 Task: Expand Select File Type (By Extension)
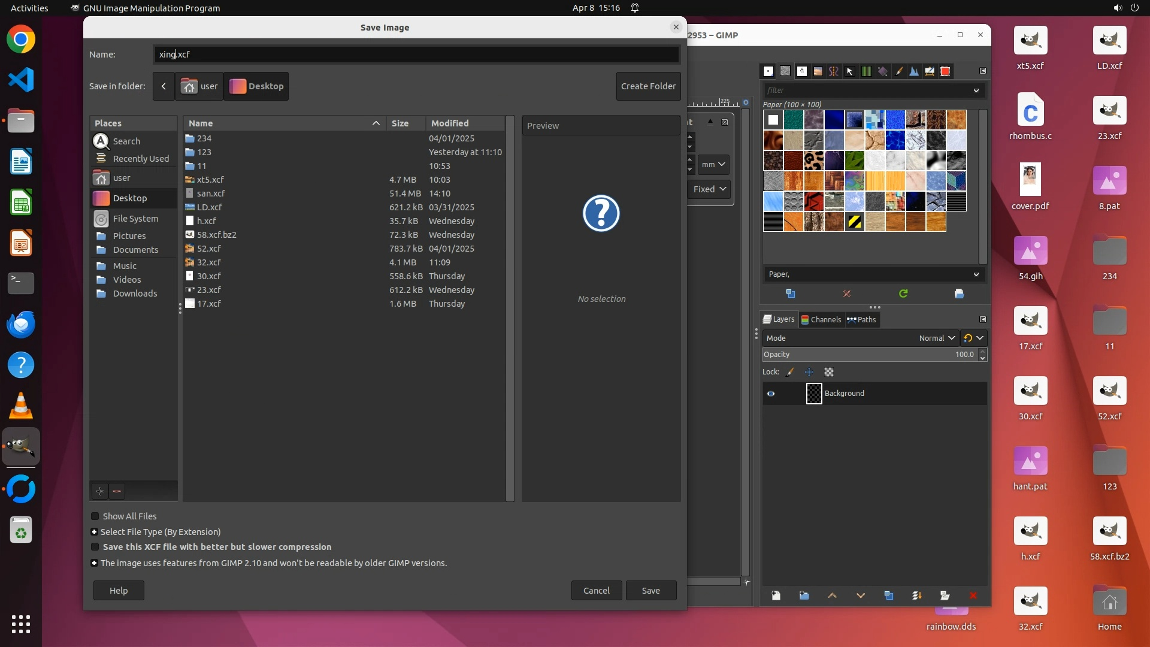pos(94,532)
